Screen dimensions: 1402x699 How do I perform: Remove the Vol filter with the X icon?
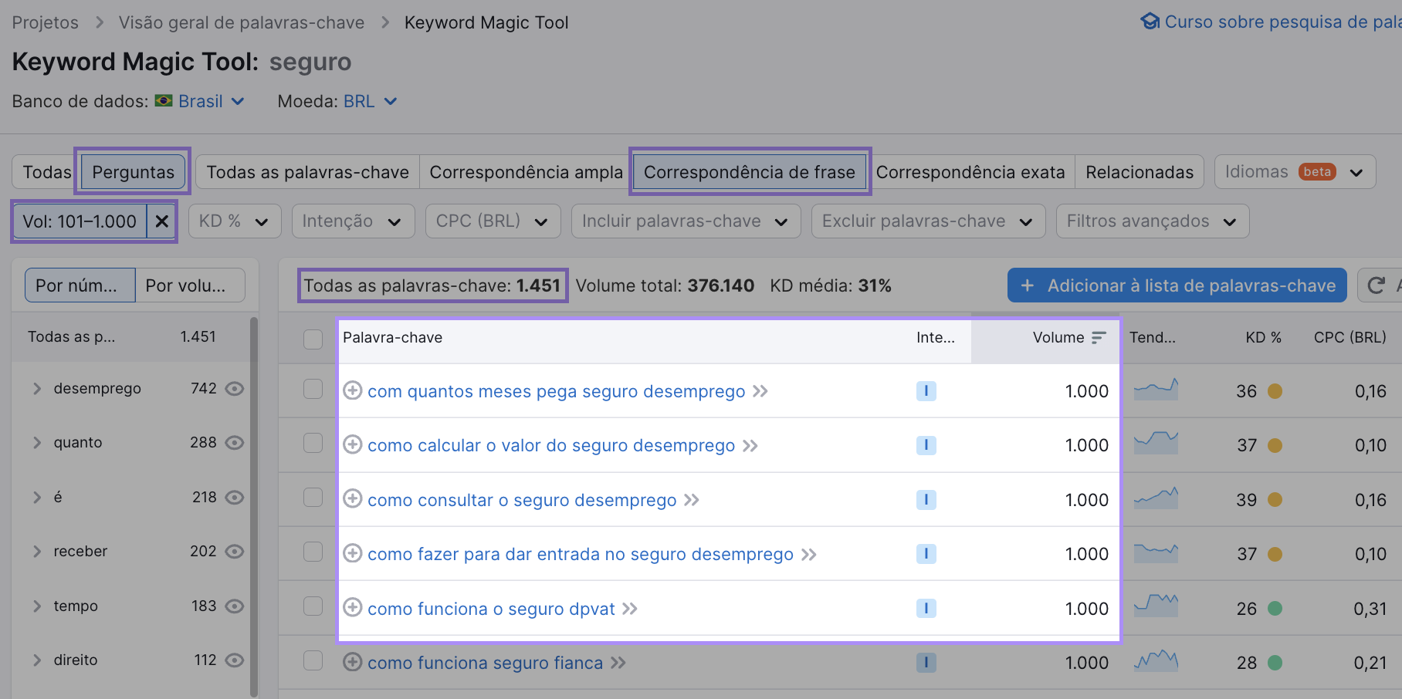pos(161,221)
